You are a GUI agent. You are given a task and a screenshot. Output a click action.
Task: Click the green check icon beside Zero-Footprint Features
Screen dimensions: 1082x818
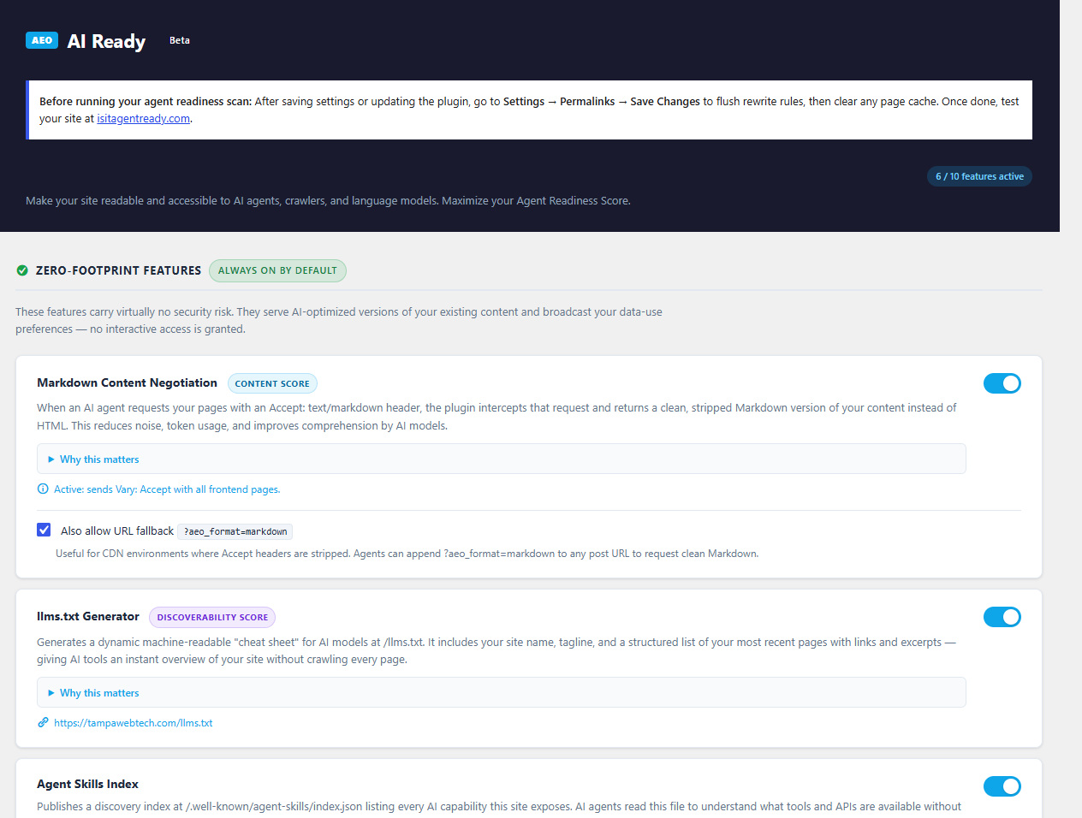click(x=22, y=270)
